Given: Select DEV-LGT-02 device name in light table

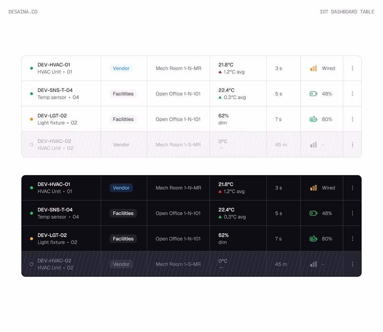Looking at the screenshot, I should click(x=52, y=116).
